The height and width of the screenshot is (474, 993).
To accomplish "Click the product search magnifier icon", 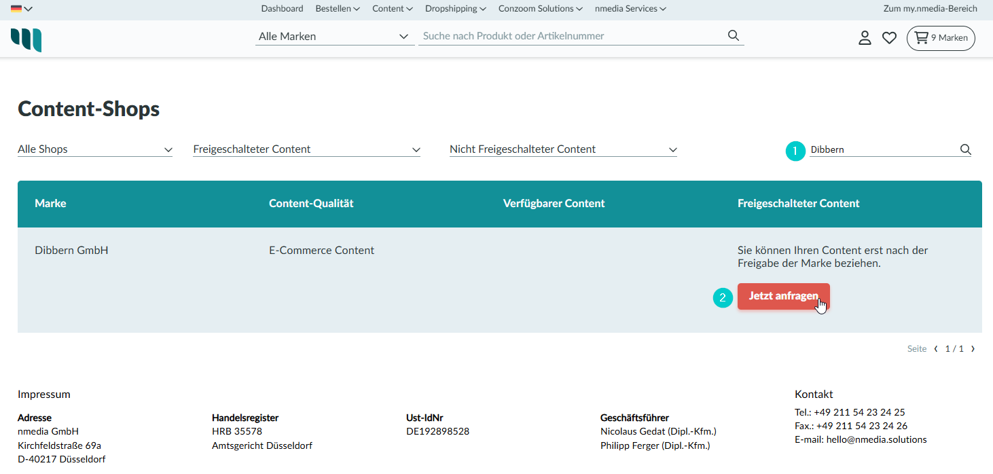I will [x=734, y=36].
